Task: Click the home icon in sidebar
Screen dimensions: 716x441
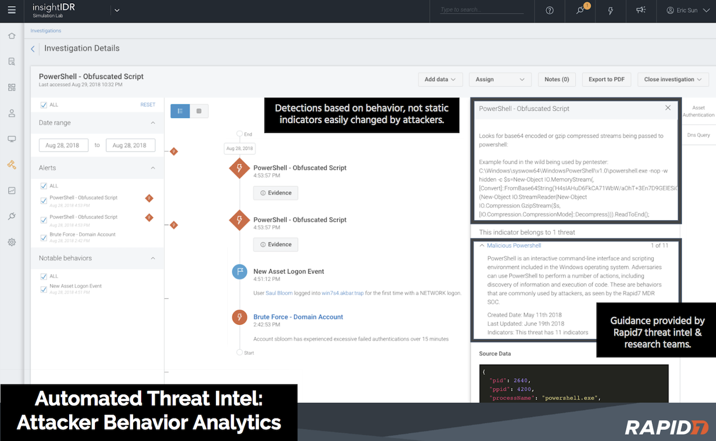Action: pos(11,36)
